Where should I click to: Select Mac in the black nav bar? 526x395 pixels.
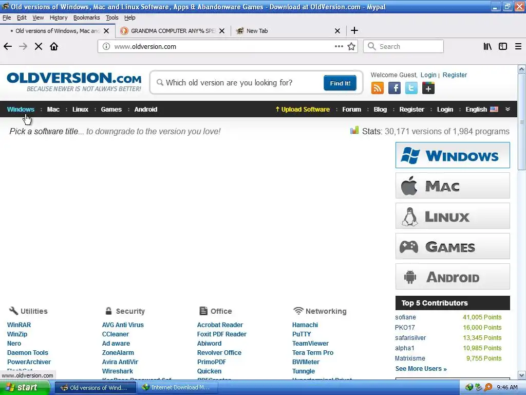coord(53,109)
